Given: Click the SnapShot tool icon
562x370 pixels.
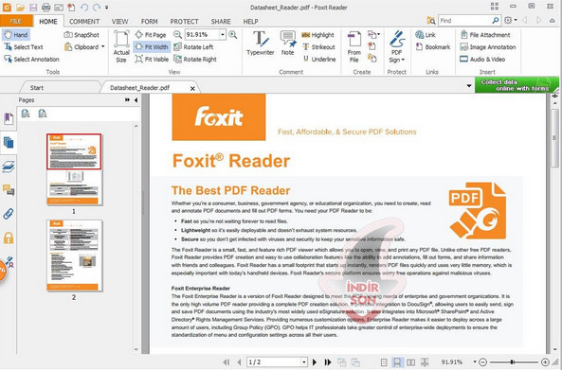Looking at the screenshot, I should pyautogui.click(x=68, y=35).
